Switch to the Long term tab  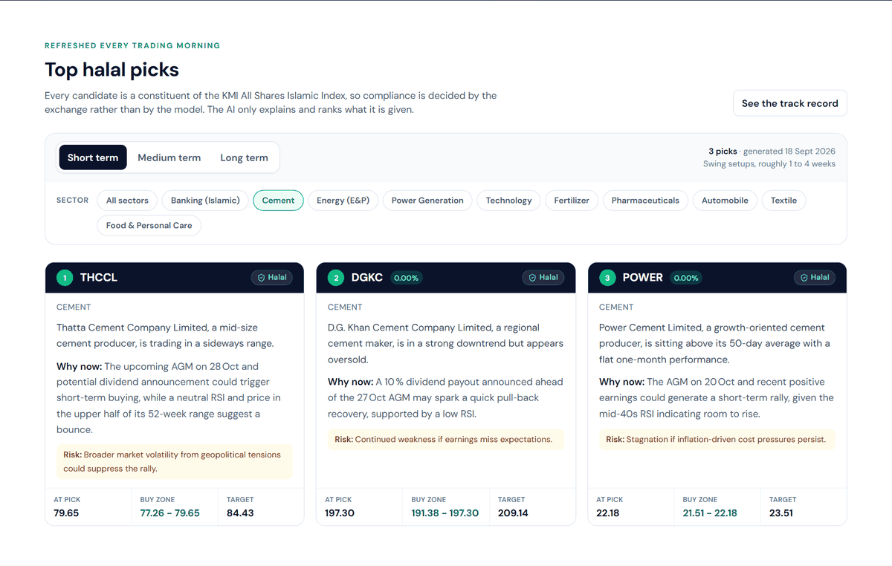[244, 157]
